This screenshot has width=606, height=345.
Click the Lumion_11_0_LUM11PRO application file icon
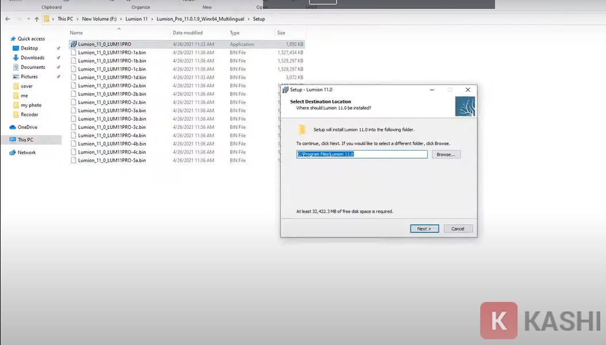pyautogui.click(x=74, y=44)
